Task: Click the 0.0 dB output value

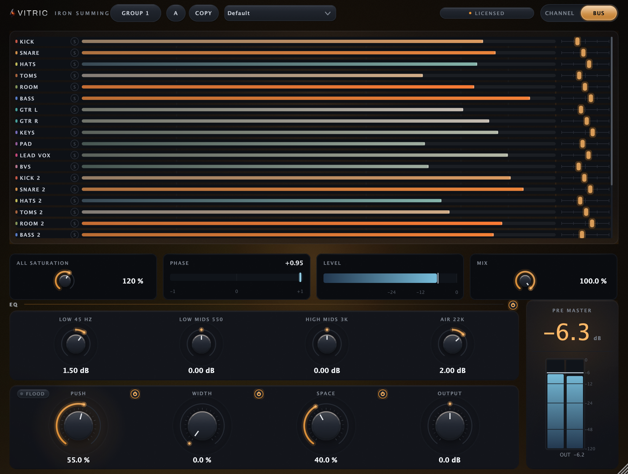Action: click(x=450, y=460)
